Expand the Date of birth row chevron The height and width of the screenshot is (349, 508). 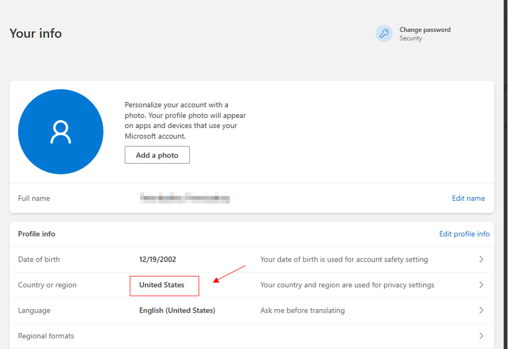481,259
